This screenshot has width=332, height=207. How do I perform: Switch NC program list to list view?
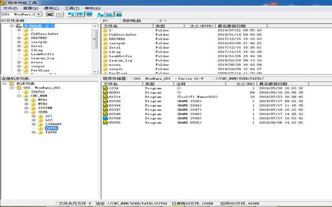pyautogui.click(x=109, y=14)
